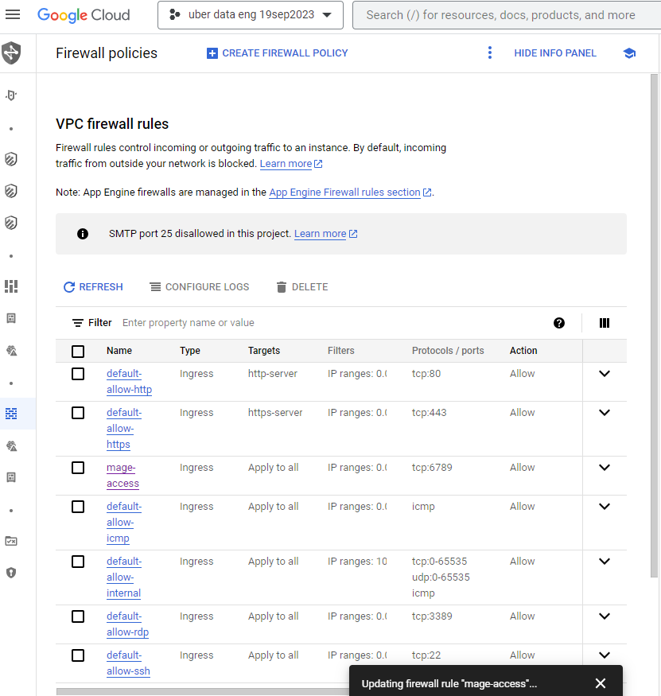Open the main navigation hamburger menu
This screenshot has width=661, height=696.
click(x=14, y=14)
